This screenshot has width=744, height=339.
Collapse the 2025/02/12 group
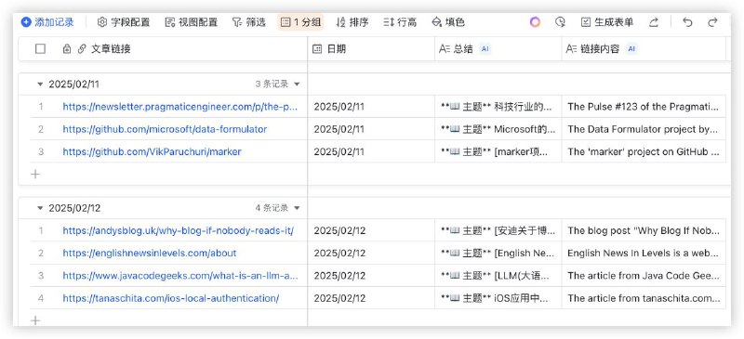pyautogui.click(x=40, y=208)
